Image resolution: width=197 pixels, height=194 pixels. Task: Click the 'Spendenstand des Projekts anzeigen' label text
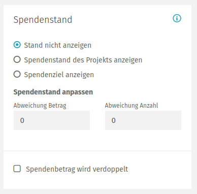click(83, 60)
